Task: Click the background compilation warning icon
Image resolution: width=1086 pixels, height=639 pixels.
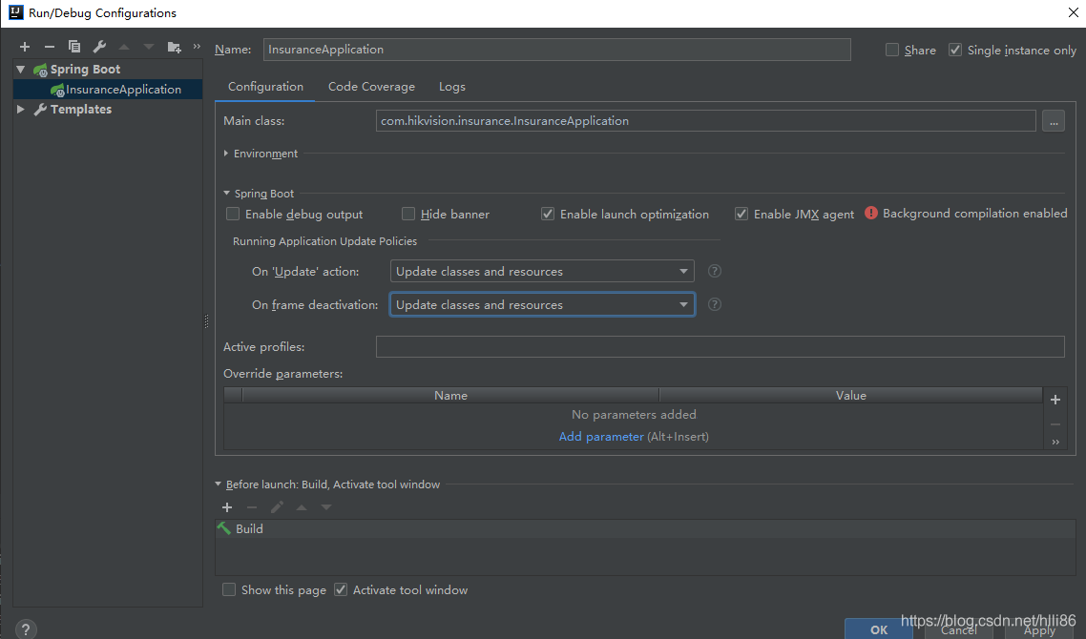Action: click(x=871, y=214)
